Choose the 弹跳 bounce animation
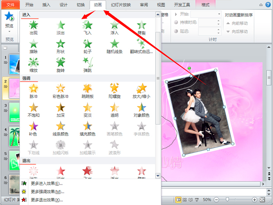Image resolution: width=273 pixels, height=205 pixels. click(x=87, y=65)
